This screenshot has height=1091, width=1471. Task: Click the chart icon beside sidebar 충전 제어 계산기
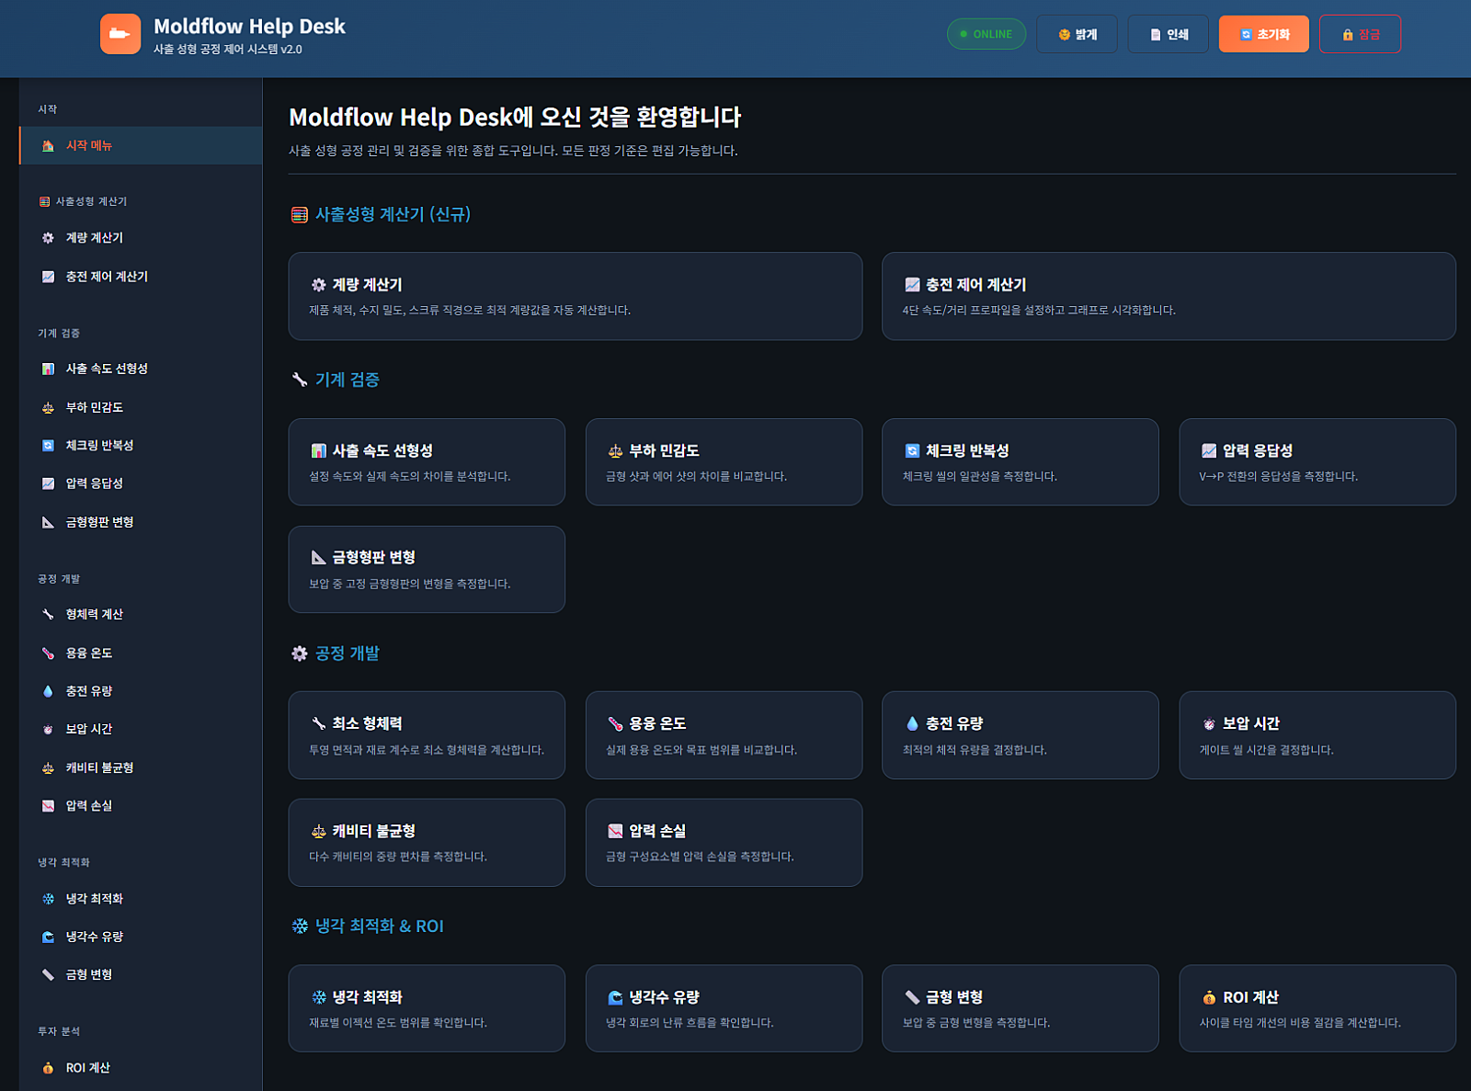(48, 277)
